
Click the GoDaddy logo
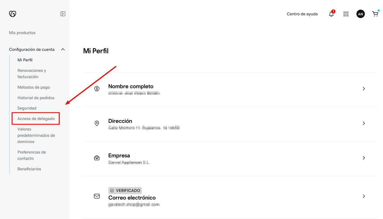[x=12, y=14]
